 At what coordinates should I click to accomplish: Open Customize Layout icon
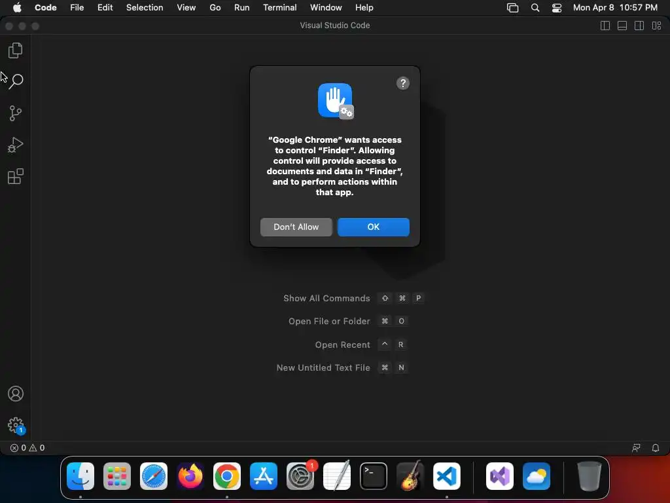(x=656, y=26)
